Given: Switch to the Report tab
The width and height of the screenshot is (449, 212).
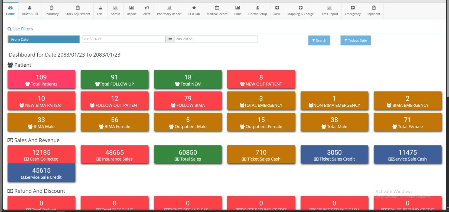Looking at the screenshot, I should 132,11.
